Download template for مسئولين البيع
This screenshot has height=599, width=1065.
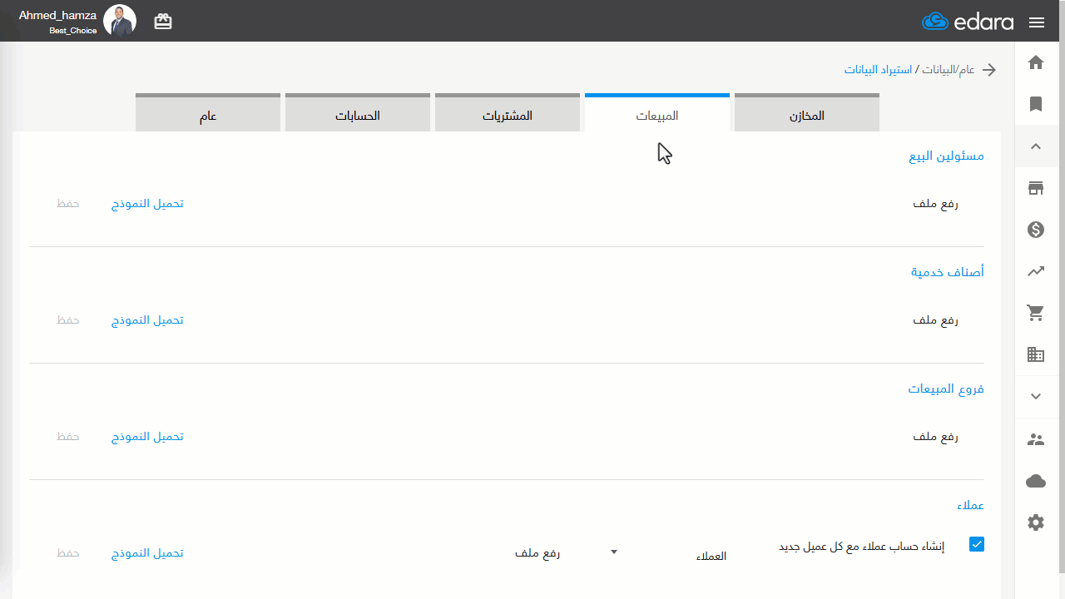click(148, 204)
